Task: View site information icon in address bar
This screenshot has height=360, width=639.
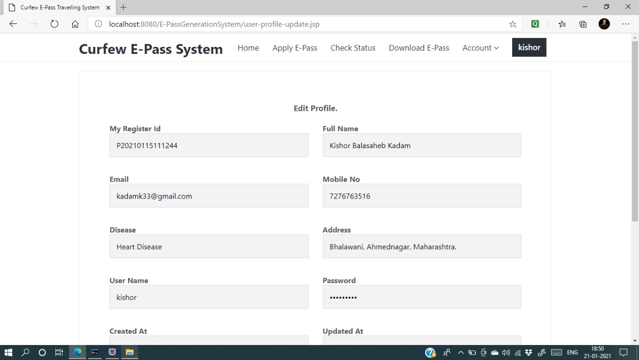Action: (x=98, y=24)
